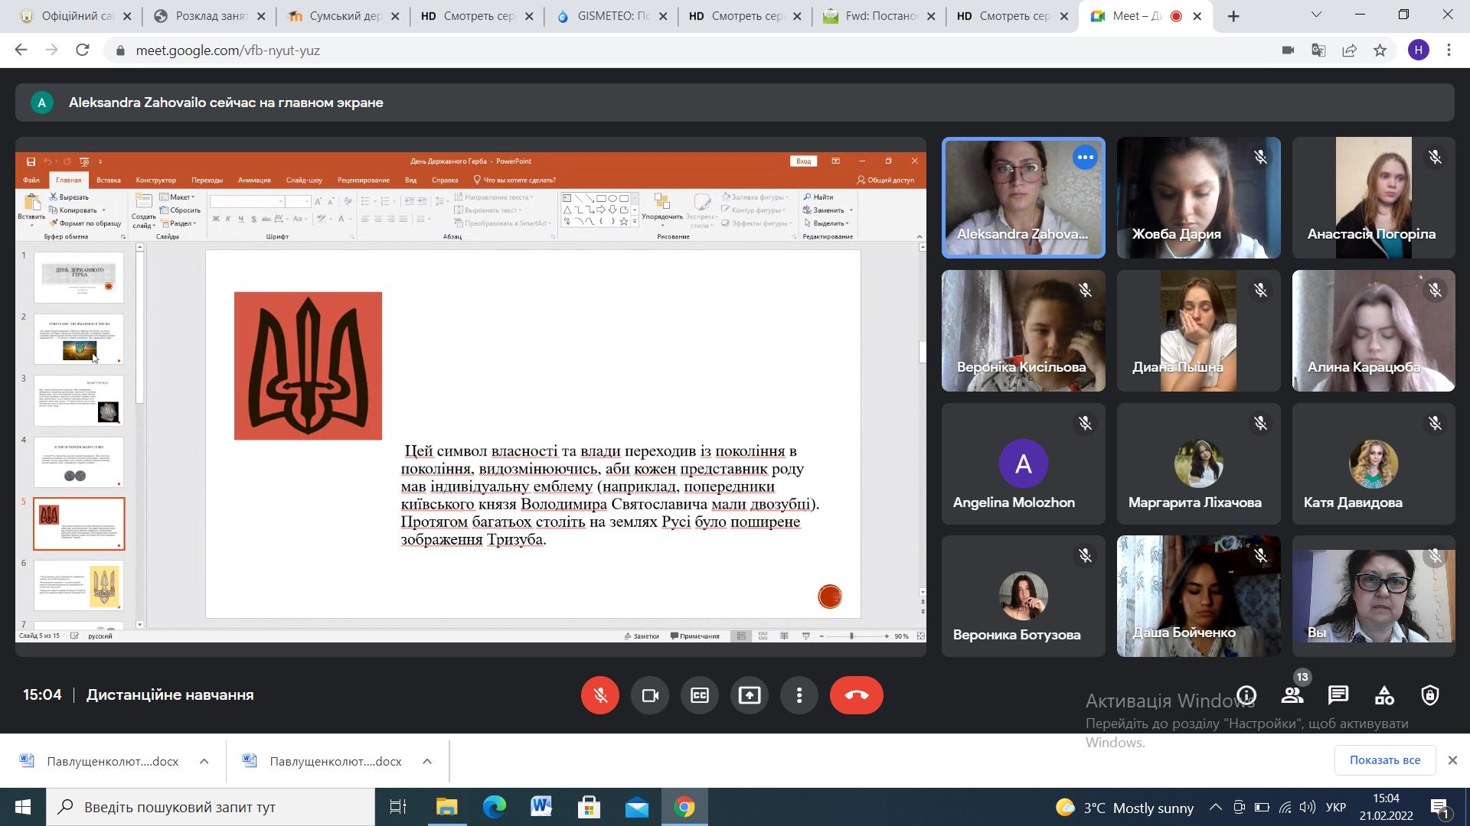
Task: Click Дистанційне навчання meeting name
Action: (170, 695)
